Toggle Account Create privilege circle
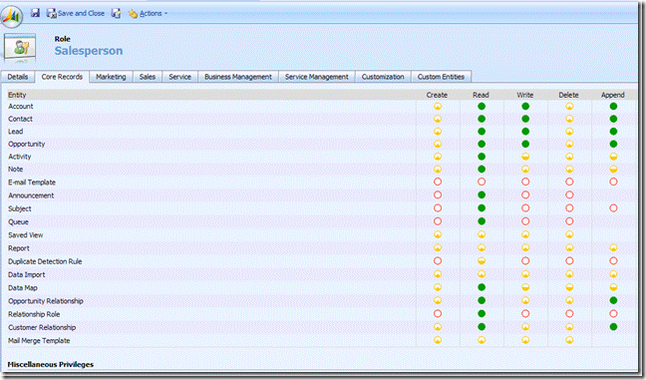The height and width of the screenshot is (380, 646). (438, 107)
